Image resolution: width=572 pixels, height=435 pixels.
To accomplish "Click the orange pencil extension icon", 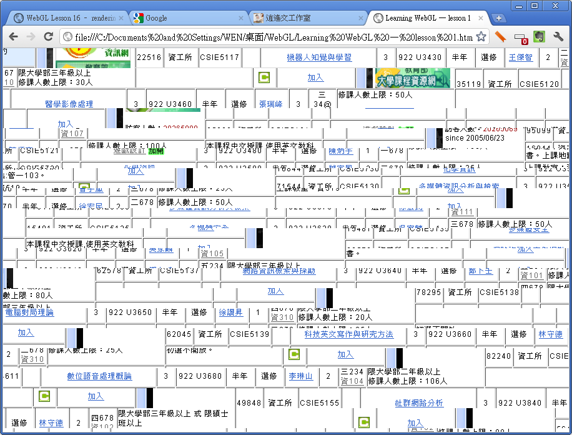I will point(501,37).
